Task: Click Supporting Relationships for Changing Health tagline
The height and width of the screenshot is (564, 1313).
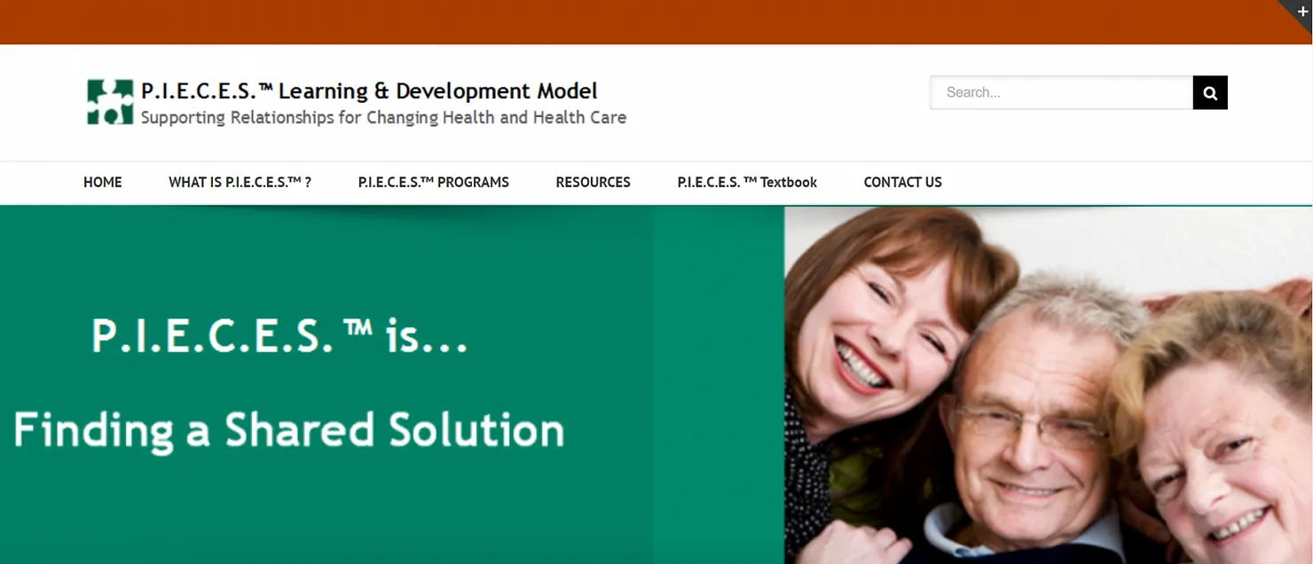Action: (x=383, y=117)
